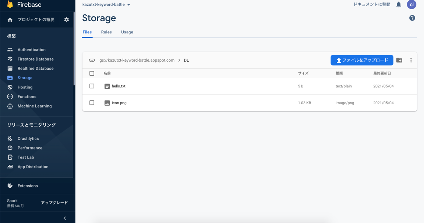Open the user account avatar

[411, 5]
